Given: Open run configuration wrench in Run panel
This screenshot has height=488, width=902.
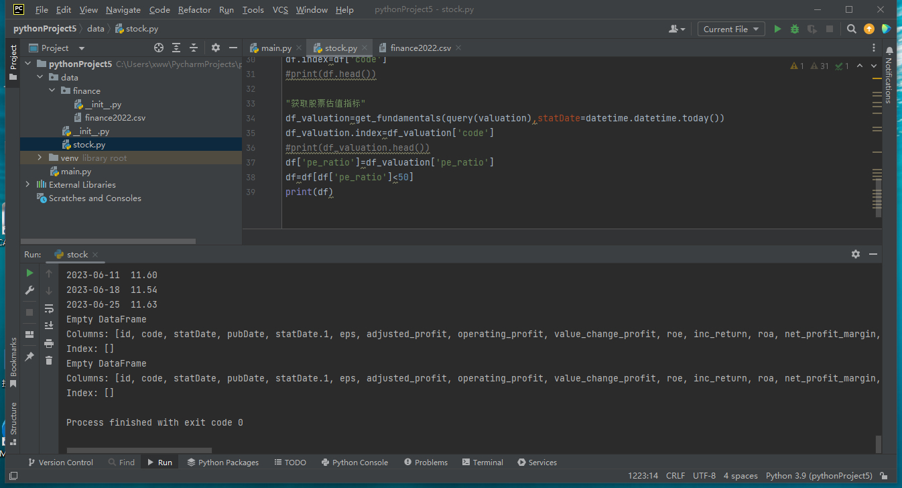Looking at the screenshot, I should pos(29,290).
